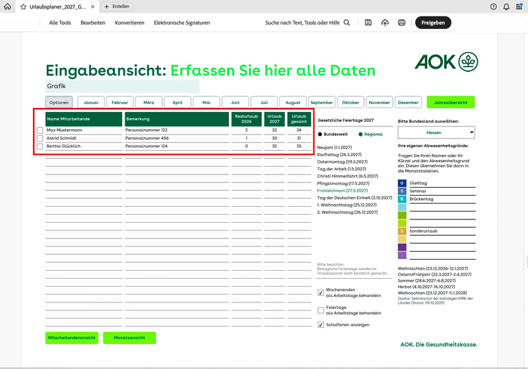Screen dimensions: 528x369
Task: Uncheck Wochenenden als Arbeitstage behandeln
Action: (x=321, y=293)
